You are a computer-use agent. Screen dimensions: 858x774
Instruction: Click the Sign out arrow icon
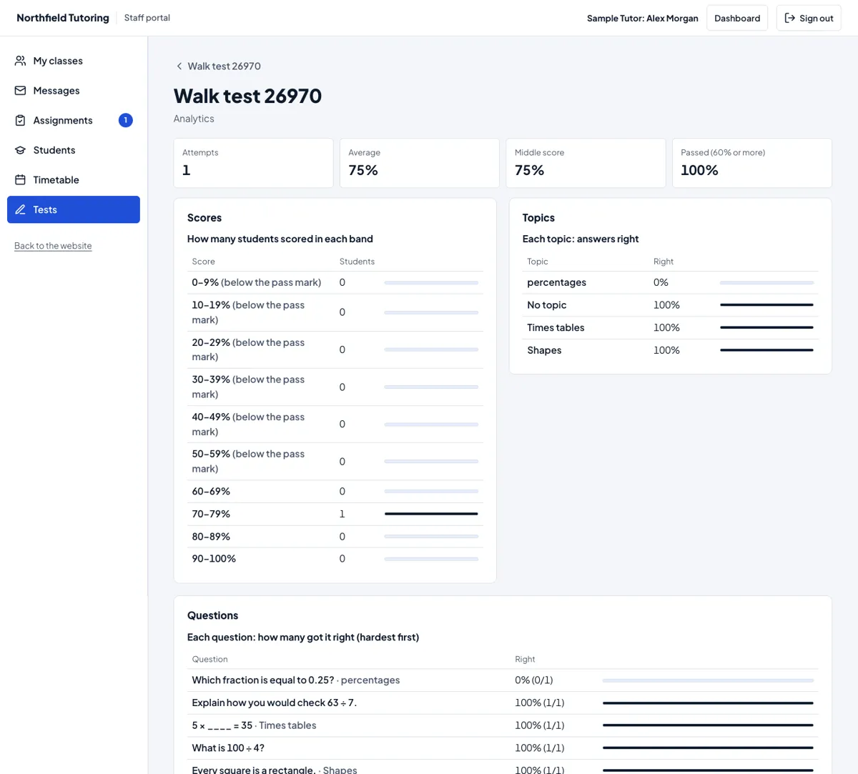(x=789, y=18)
